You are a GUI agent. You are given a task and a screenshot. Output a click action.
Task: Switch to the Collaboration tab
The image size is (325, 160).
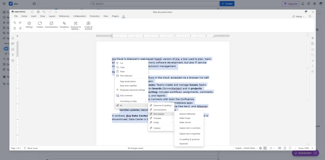[x=79, y=16]
